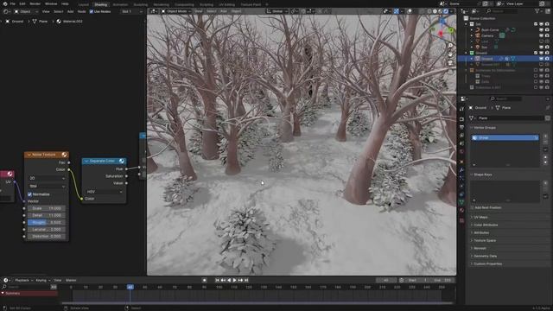The width and height of the screenshot is (553, 311).
Task: Click the Noise Texture preview icon
Action: 64,155
